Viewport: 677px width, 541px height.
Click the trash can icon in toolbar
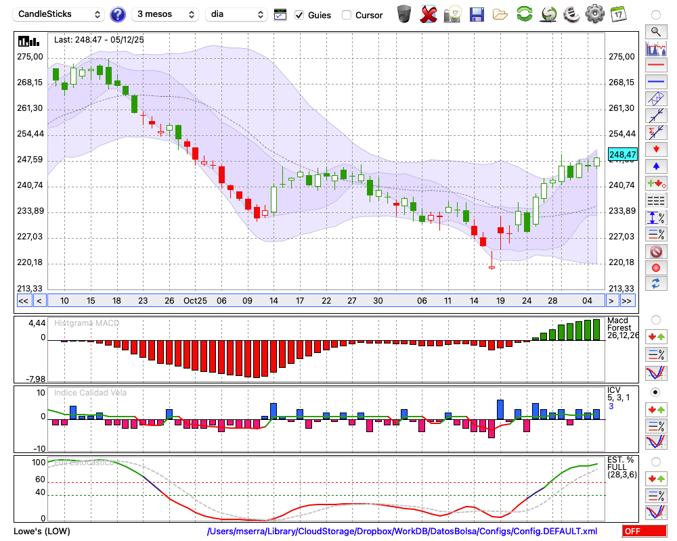[x=404, y=14]
